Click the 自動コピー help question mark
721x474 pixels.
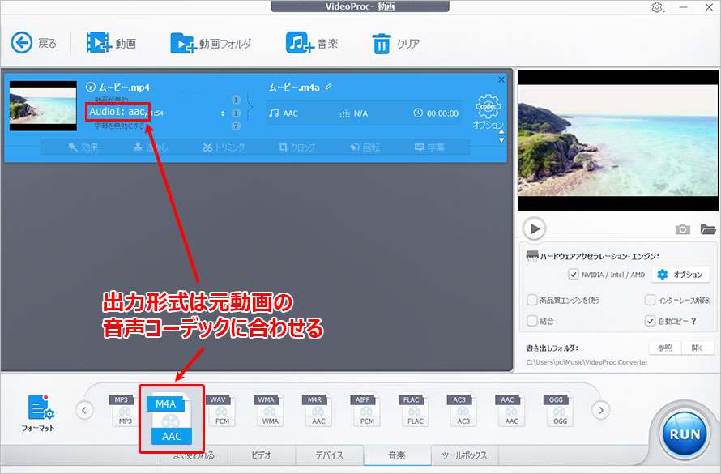[x=693, y=321]
